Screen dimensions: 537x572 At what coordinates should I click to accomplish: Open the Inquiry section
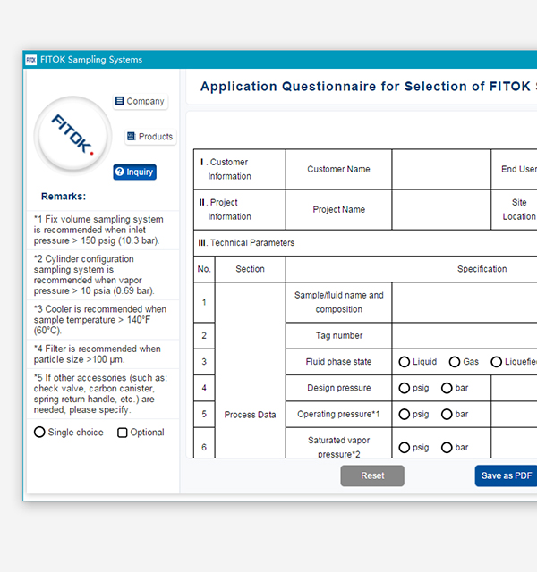(135, 172)
